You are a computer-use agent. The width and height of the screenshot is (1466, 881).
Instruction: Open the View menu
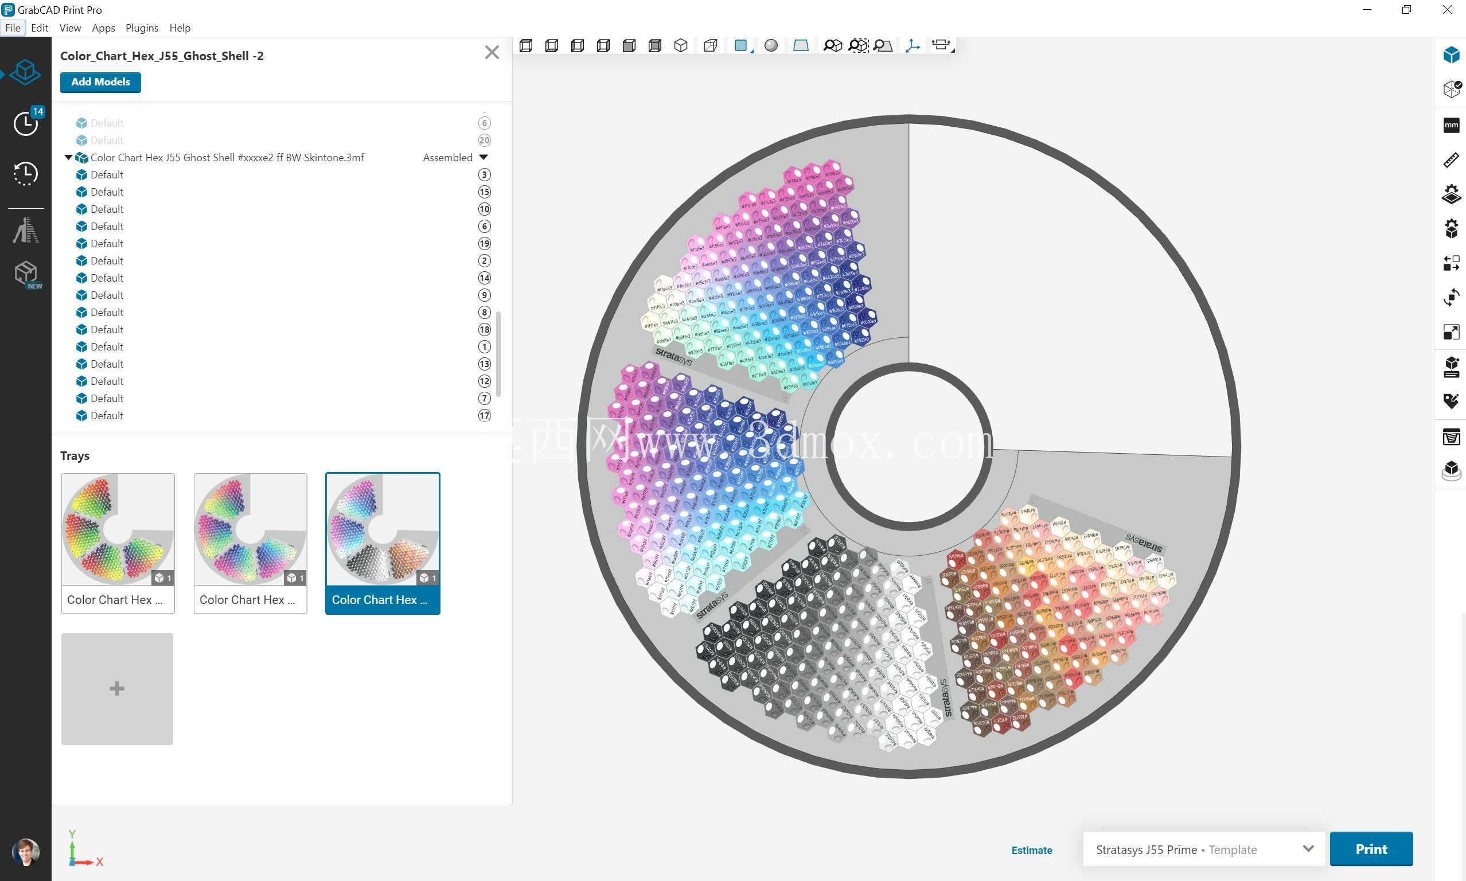point(70,28)
